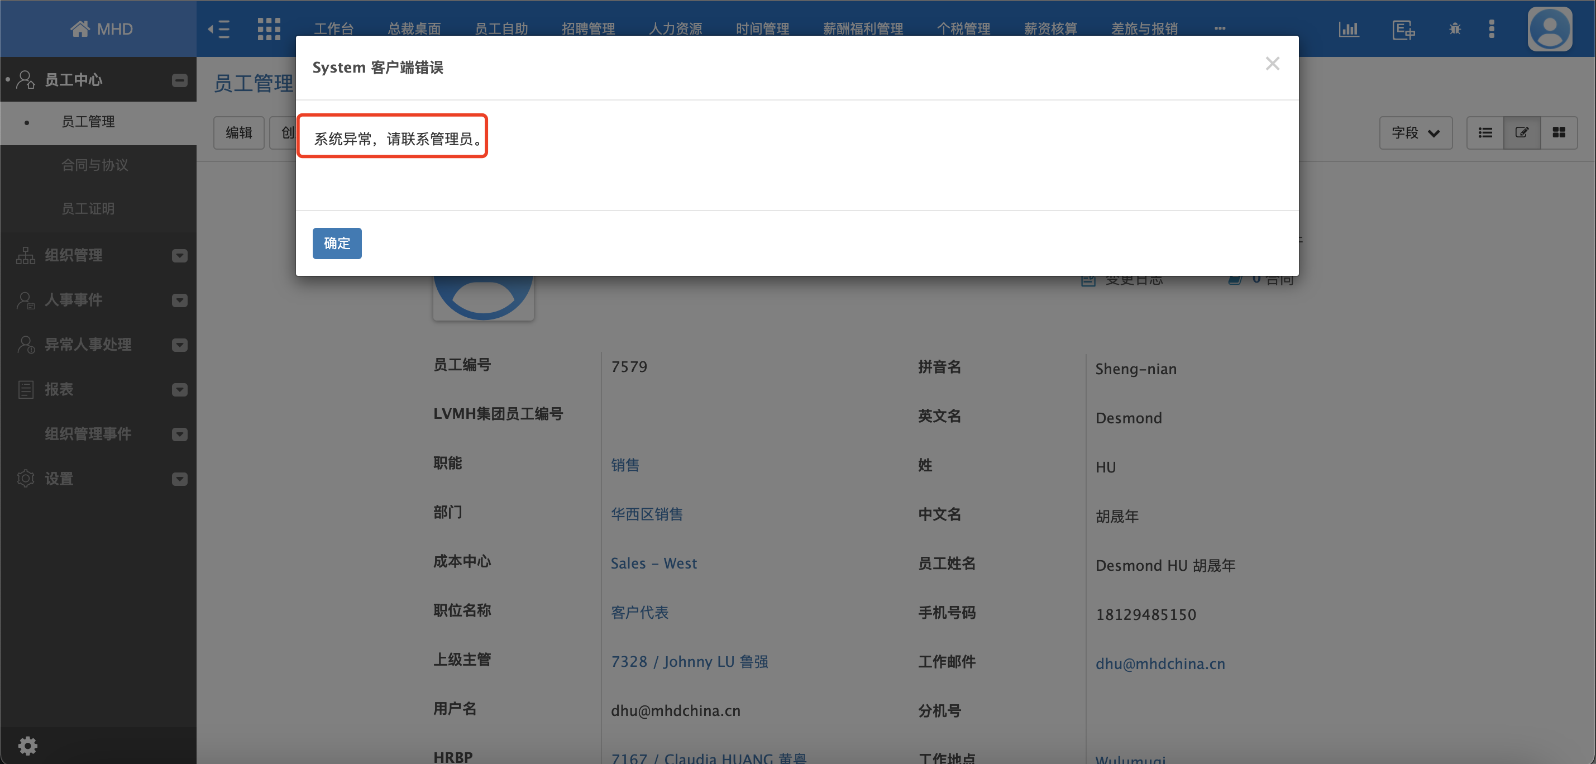Collapse the sidebar using the indent icon
1596x764 pixels.
click(x=218, y=28)
